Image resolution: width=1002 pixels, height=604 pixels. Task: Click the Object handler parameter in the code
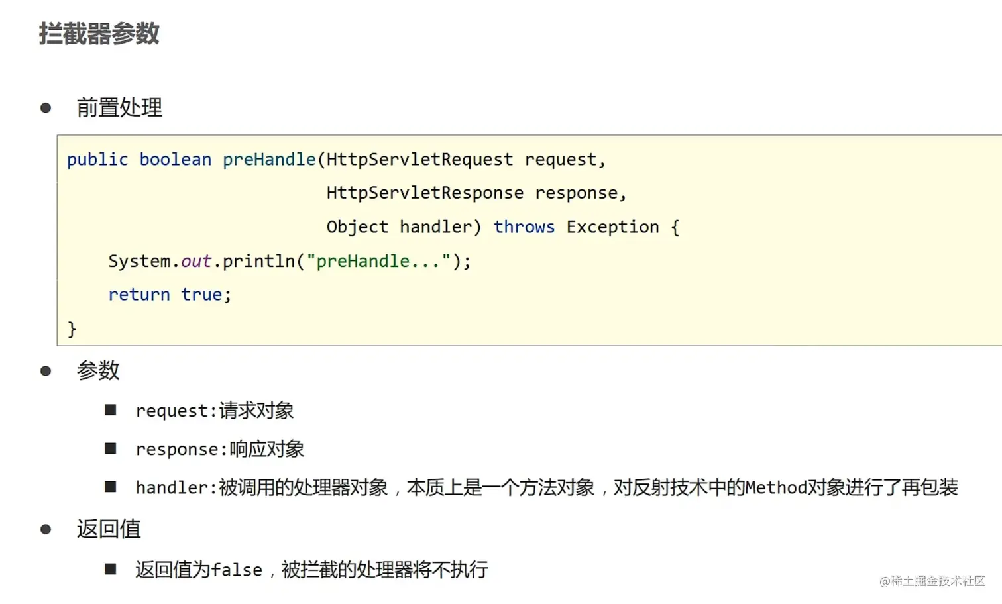point(402,227)
